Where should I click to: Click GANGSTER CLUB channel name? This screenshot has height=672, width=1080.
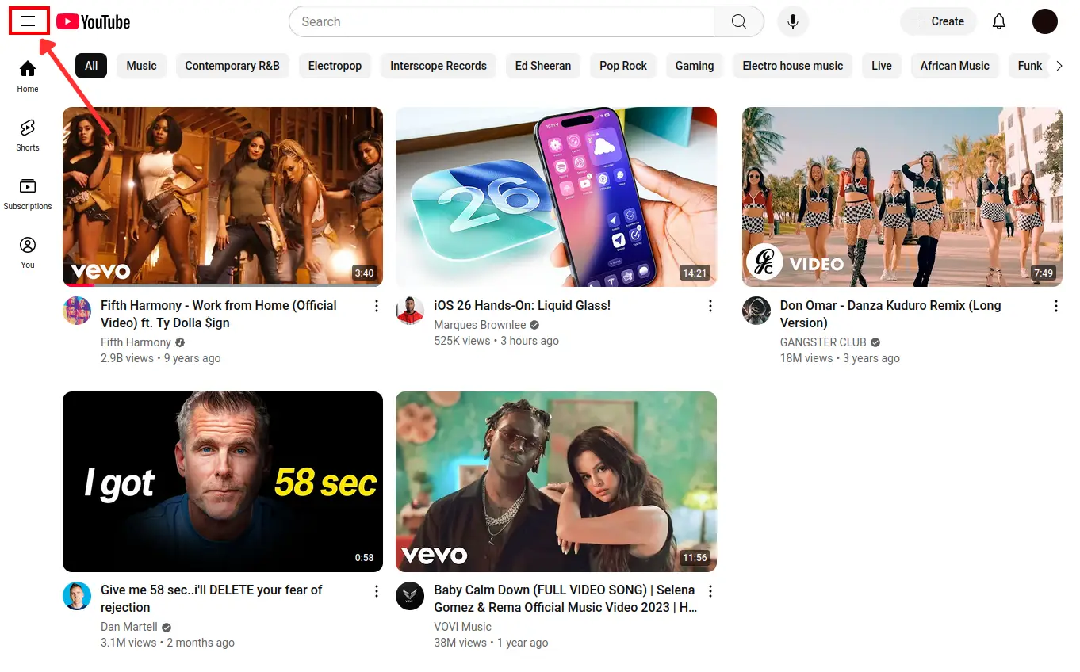(823, 342)
